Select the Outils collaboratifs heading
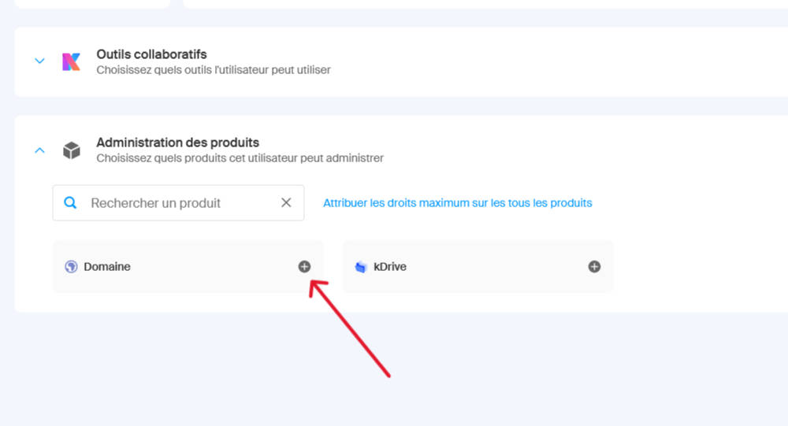 pos(151,54)
